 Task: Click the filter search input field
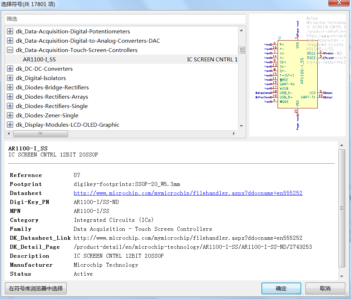(125, 19)
